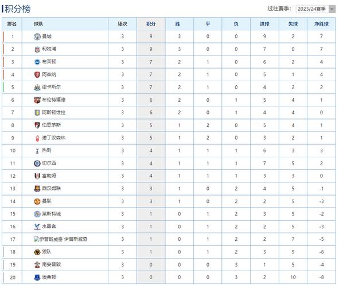This screenshot has width=339, height=286.
Task: Select the 2023/24赛季 combo box
Action: 315,9
